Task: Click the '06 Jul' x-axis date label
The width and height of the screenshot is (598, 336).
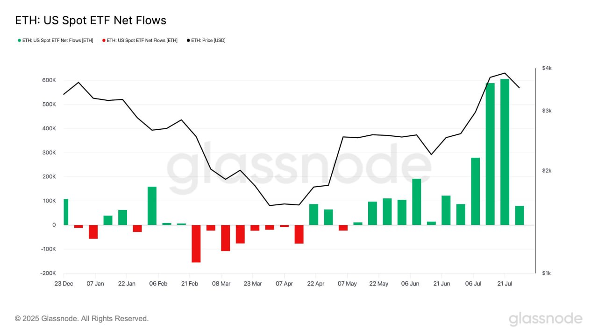Action: coord(474,284)
